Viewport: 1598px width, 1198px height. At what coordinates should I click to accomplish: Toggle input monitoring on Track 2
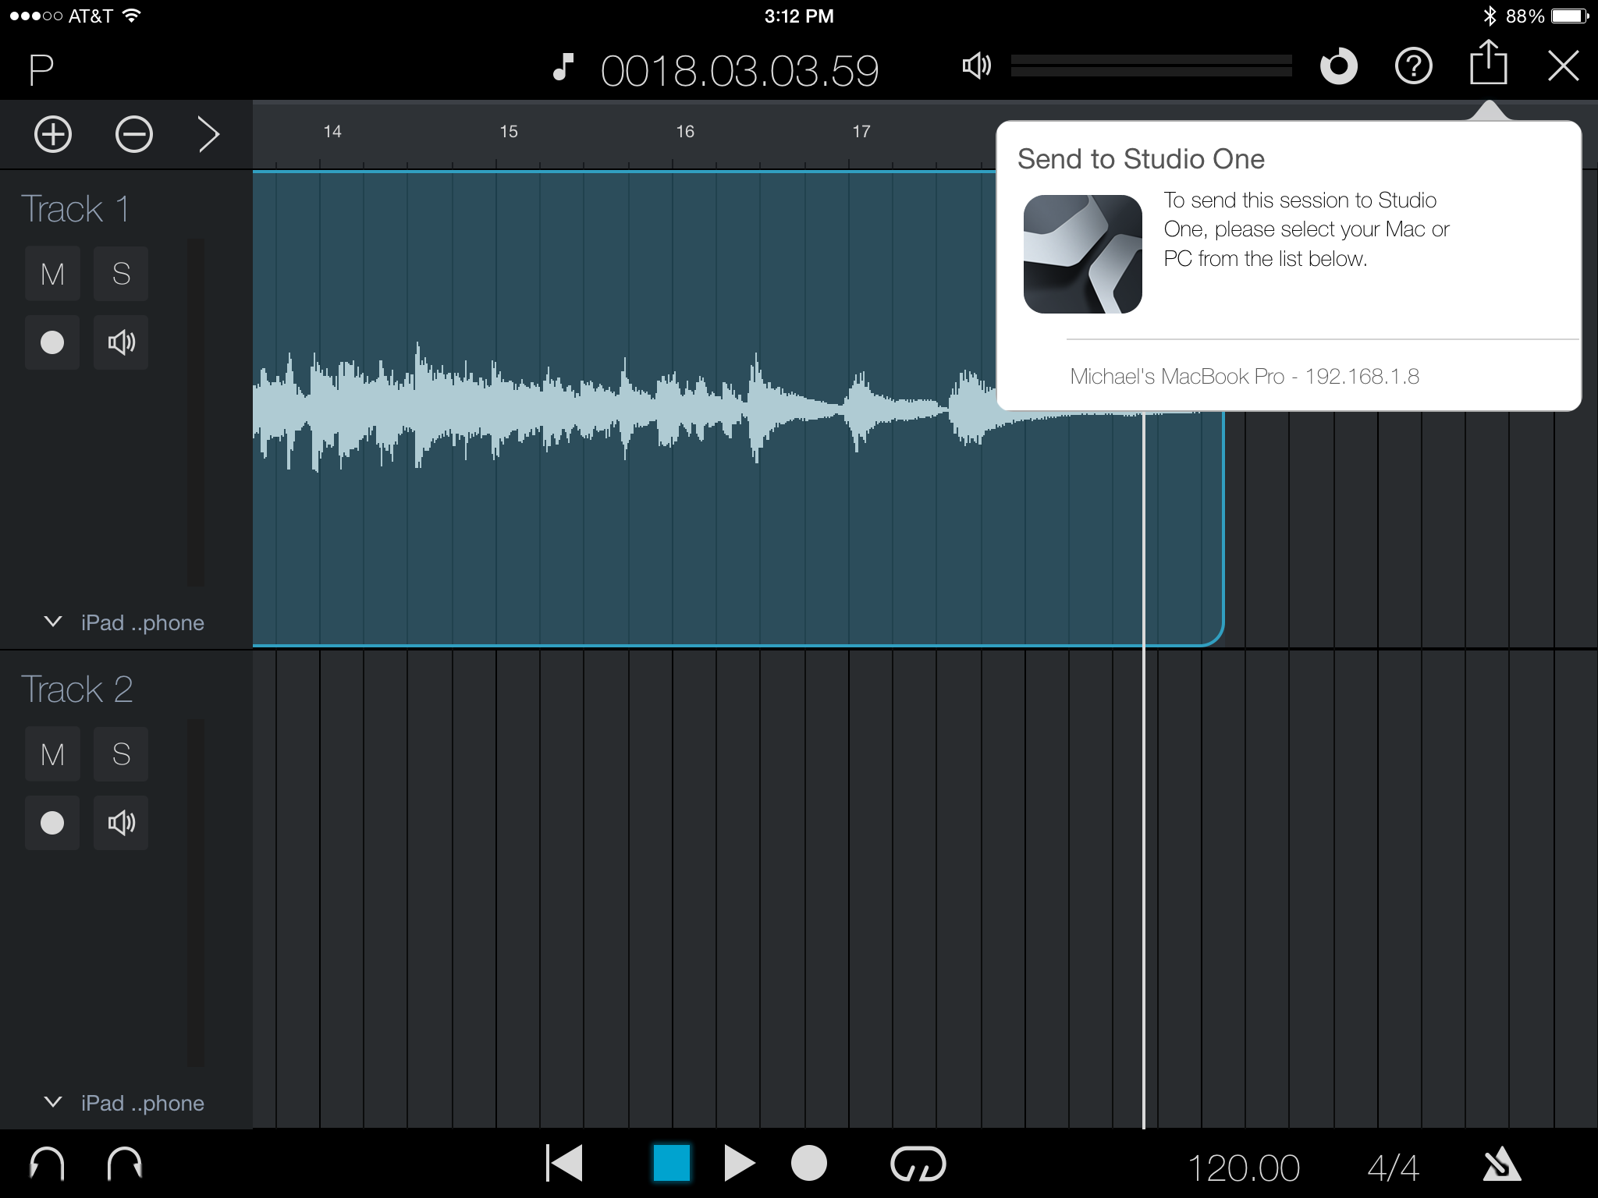[x=121, y=823]
